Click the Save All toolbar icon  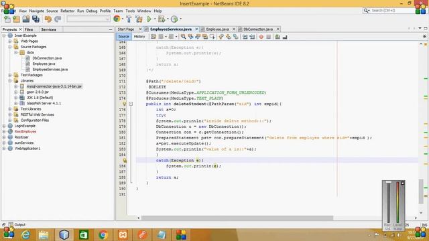(x=36, y=19)
